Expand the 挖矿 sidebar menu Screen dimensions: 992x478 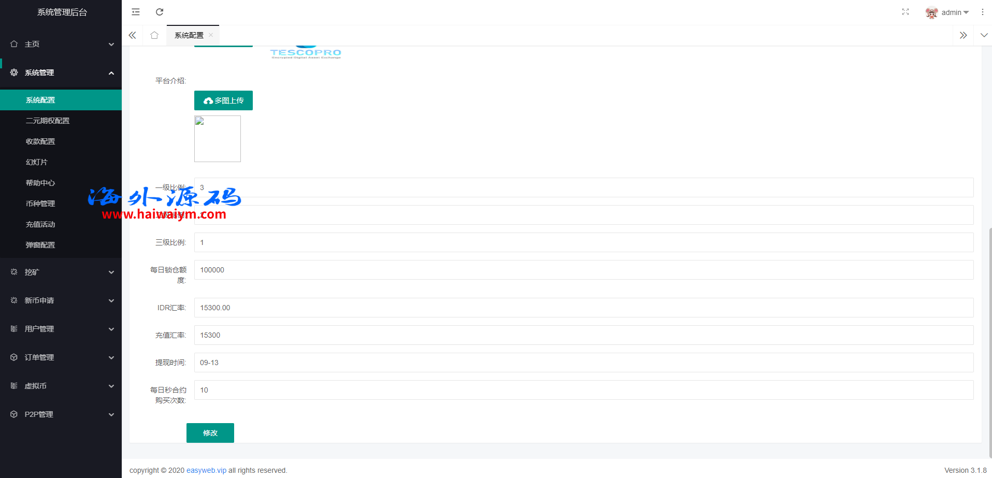tap(61, 272)
